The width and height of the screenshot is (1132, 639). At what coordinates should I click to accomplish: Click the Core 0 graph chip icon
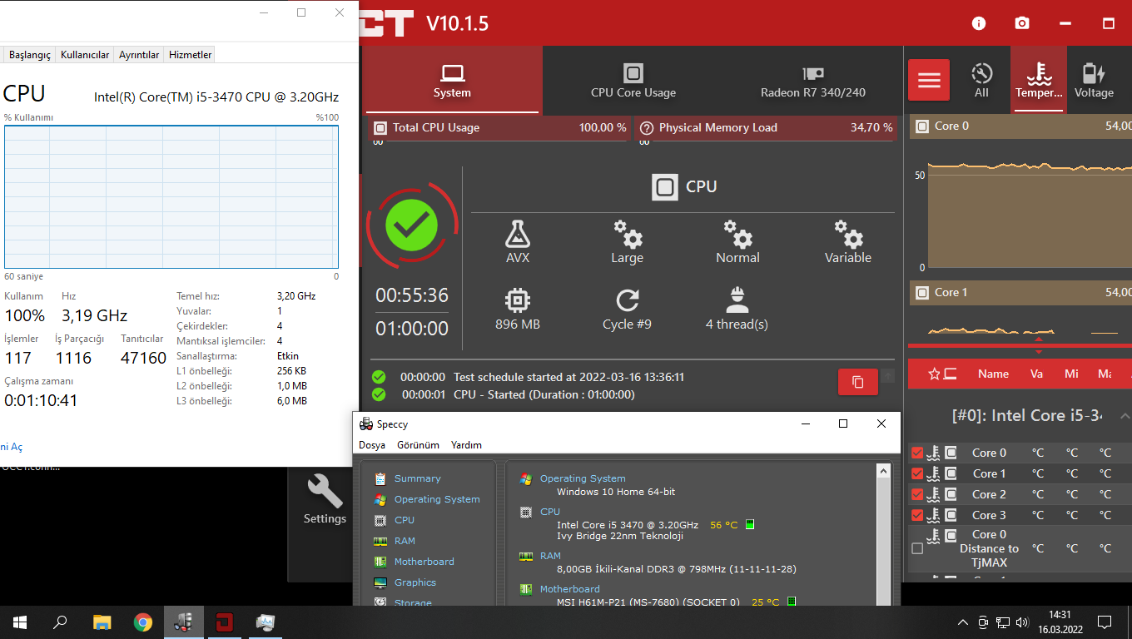click(922, 126)
